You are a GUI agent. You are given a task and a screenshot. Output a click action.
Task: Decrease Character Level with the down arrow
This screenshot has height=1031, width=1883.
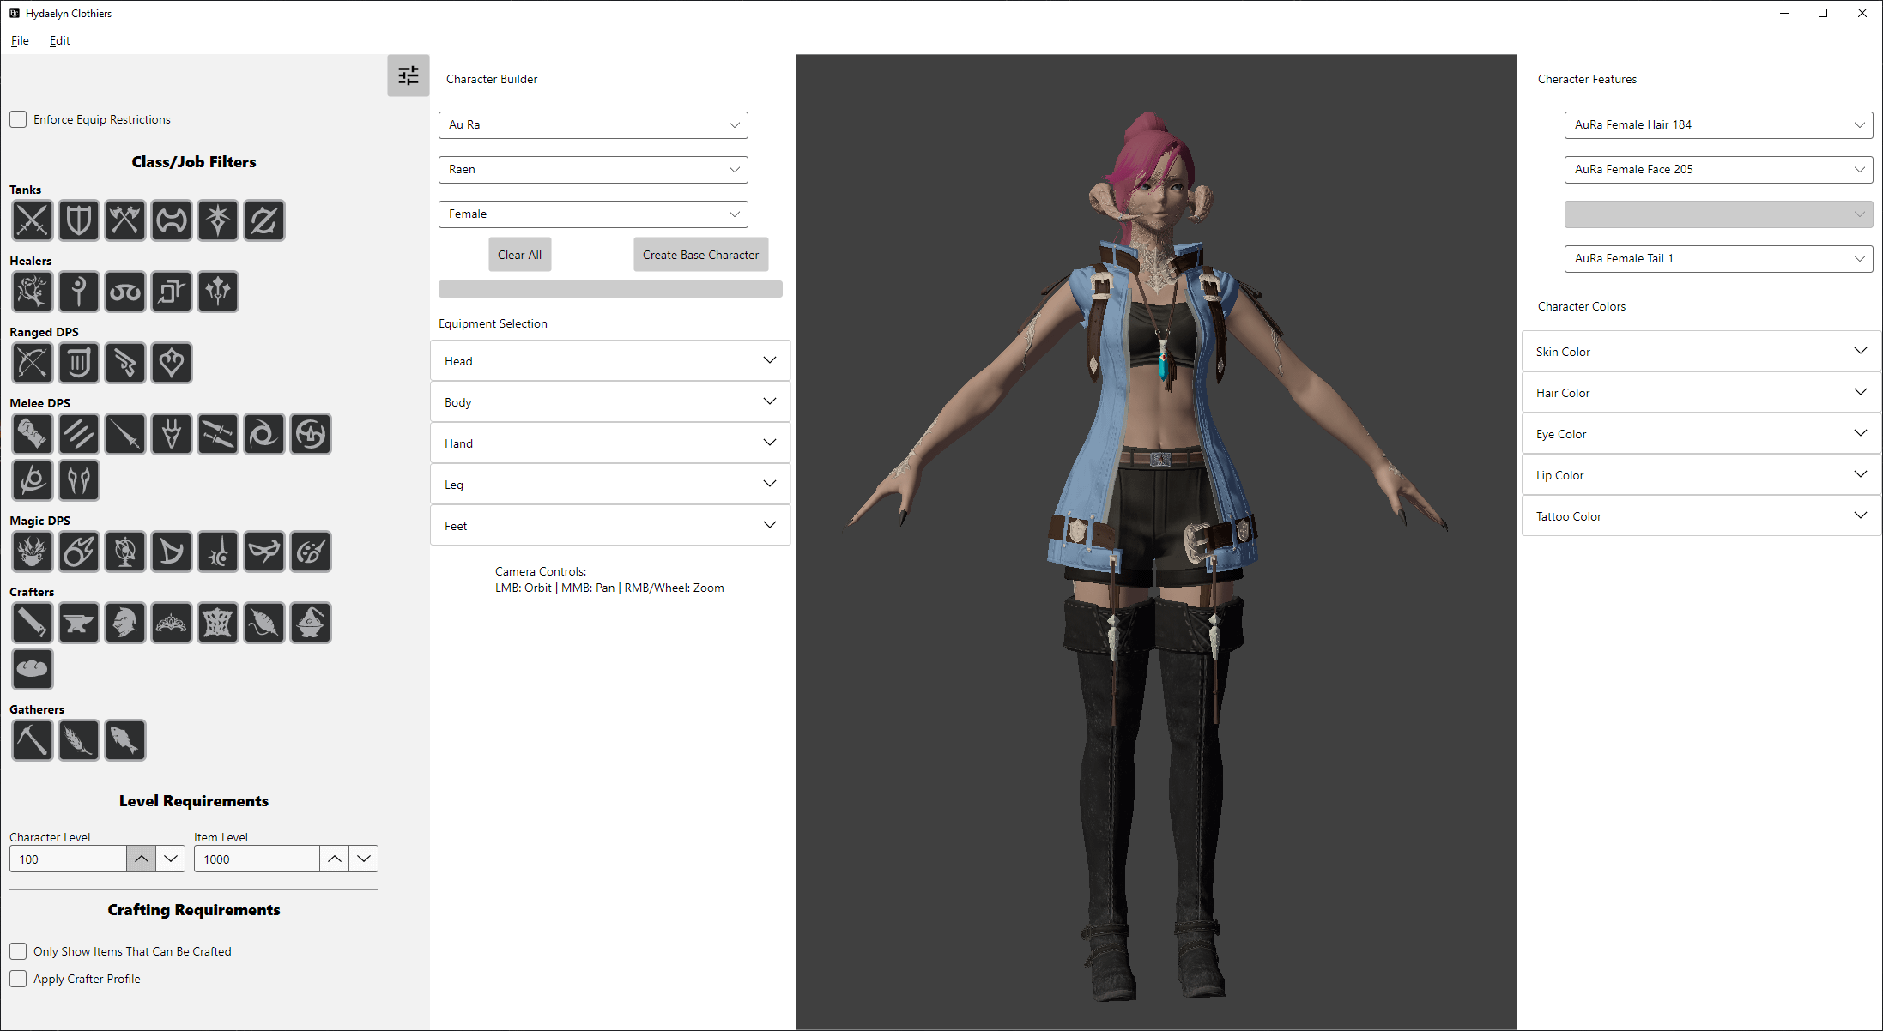point(171,859)
